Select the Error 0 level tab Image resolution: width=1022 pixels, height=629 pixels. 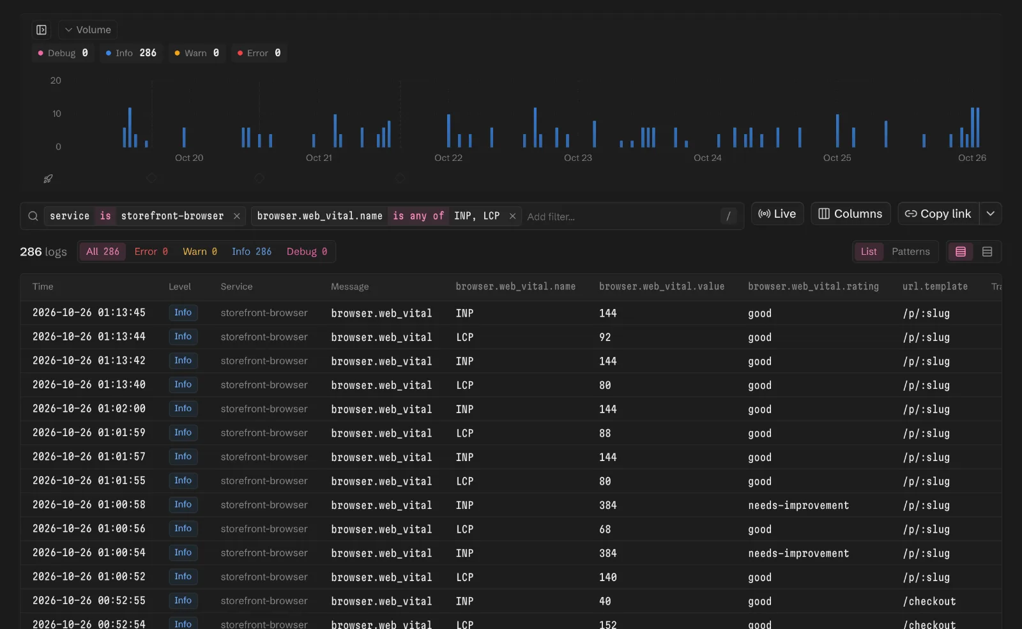point(151,252)
